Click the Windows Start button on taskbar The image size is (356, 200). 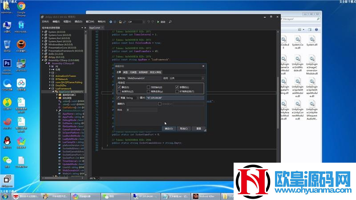(x=5, y=196)
